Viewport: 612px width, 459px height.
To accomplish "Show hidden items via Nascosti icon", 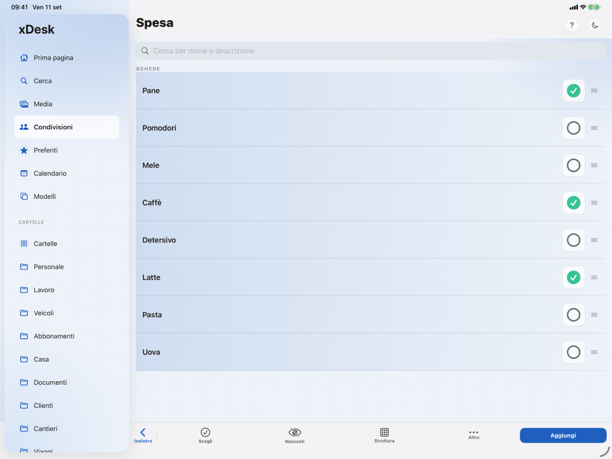I will point(295,432).
